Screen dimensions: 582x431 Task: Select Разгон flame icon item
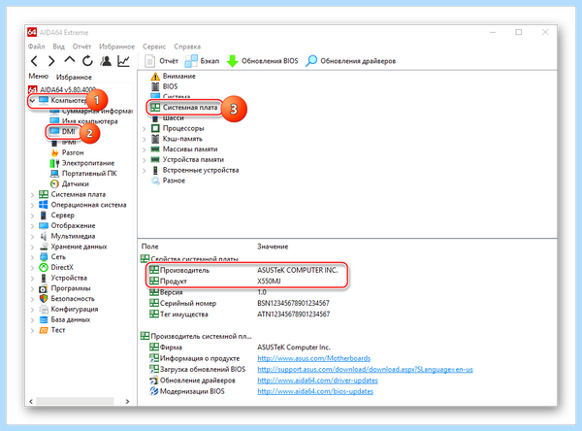click(54, 152)
